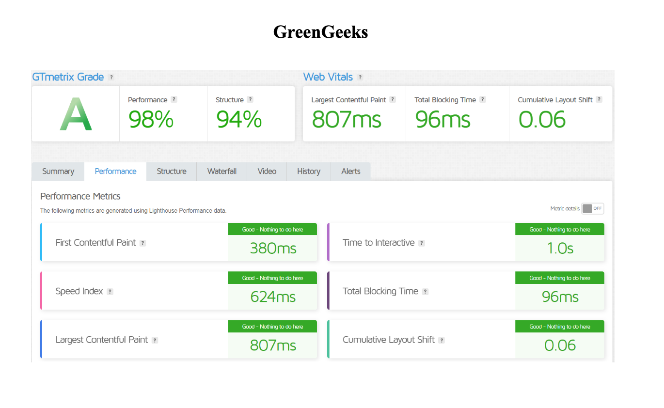The width and height of the screenshot is (664, 408).
Task: Click the Structure score help icon
Action: coord(250,99)
